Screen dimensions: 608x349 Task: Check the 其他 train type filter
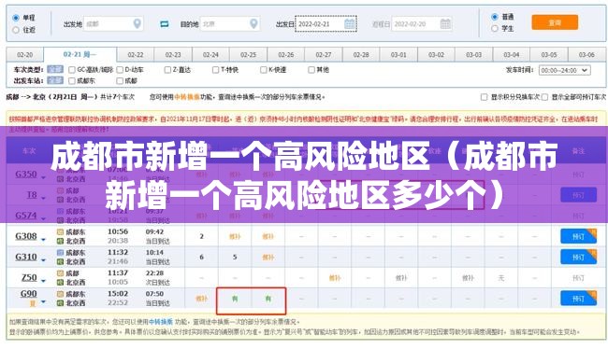(311, 70)
